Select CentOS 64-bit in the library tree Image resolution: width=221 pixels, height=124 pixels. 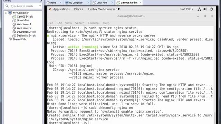25,17
